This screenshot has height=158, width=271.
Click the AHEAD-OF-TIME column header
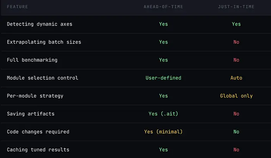[x=163, y=7]
